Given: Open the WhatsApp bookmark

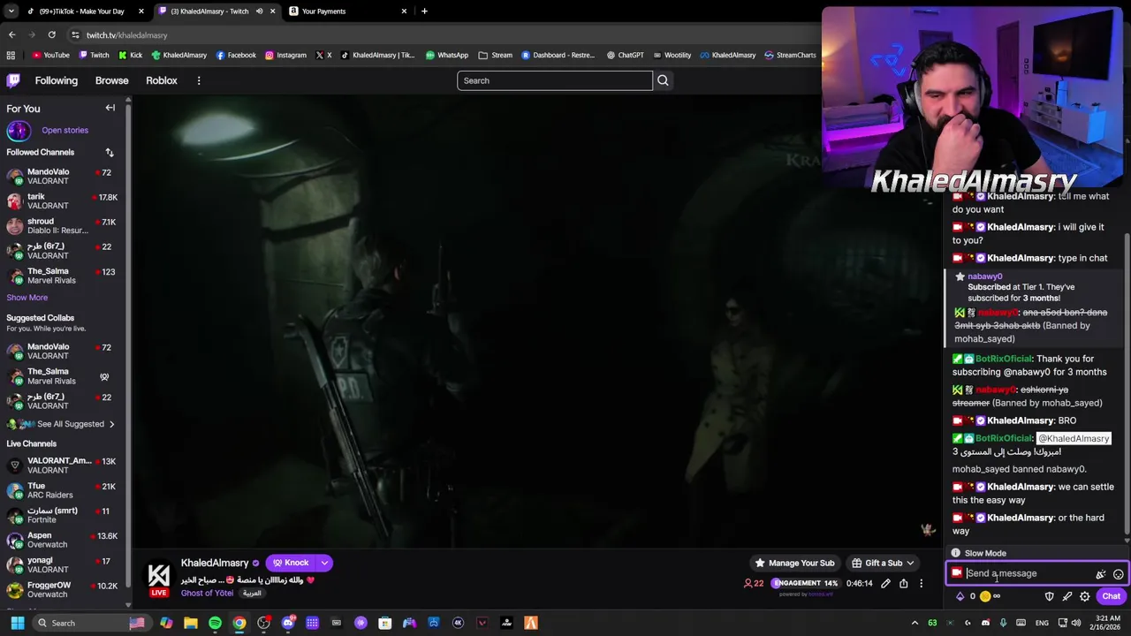Looking at the screenshot, I should tap(447, 55).
